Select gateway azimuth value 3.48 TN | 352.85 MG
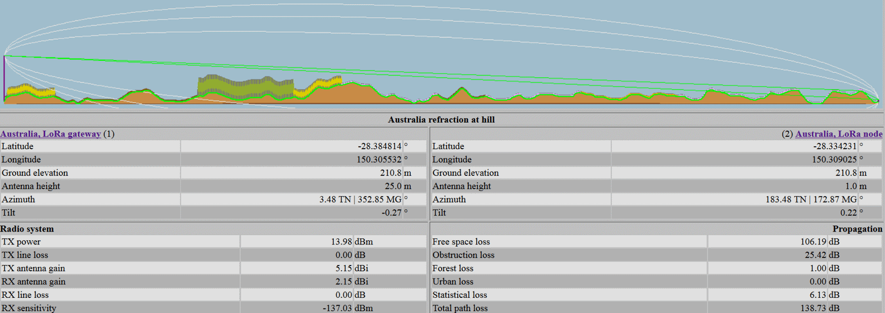This screenshot has width=885, height=313. point(360,200)
